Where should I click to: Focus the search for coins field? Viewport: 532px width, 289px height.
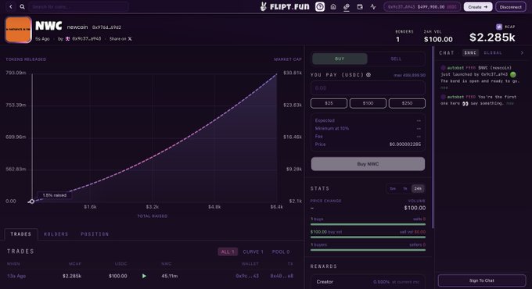[x=79, y=6]
